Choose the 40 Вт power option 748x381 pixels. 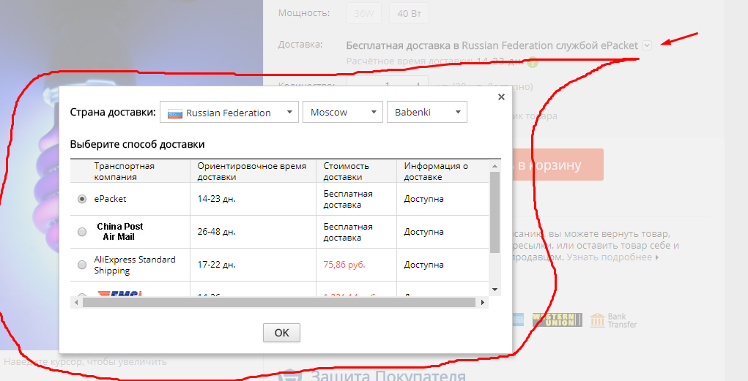coord(409,13)
